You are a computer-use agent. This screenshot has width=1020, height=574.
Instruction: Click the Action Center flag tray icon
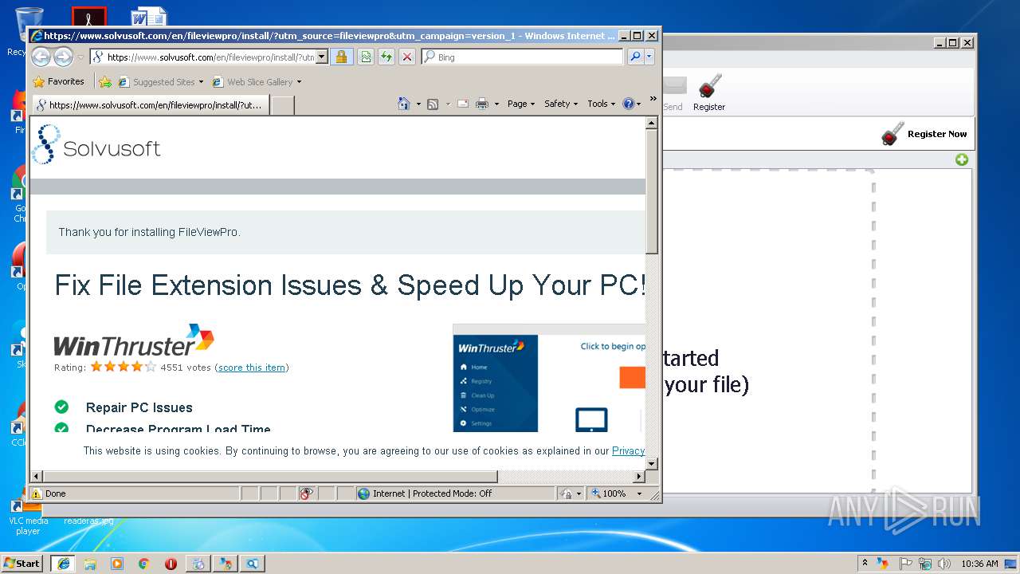[x=905, y=564]
